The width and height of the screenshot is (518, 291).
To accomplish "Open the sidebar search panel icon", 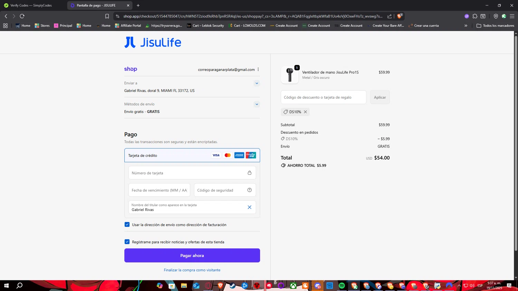I will point(483,16).
